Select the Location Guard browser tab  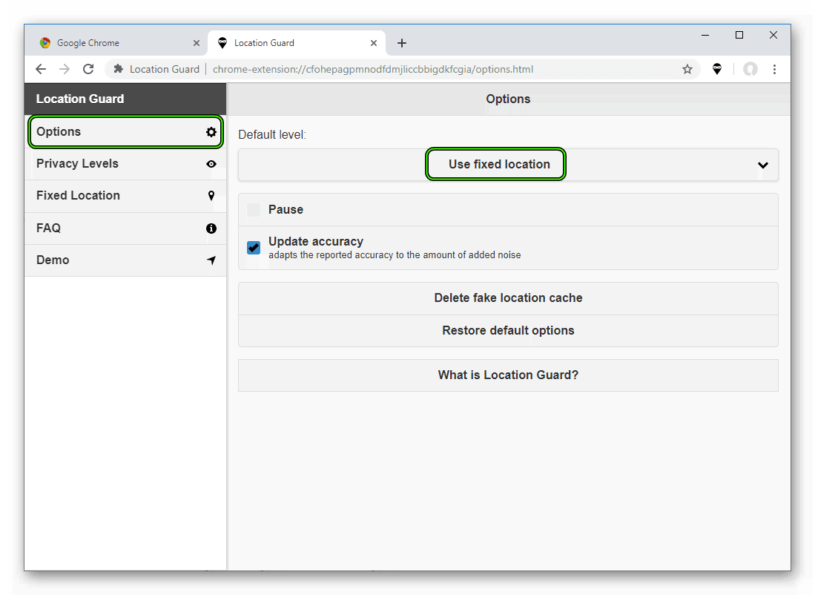[297, 43]
